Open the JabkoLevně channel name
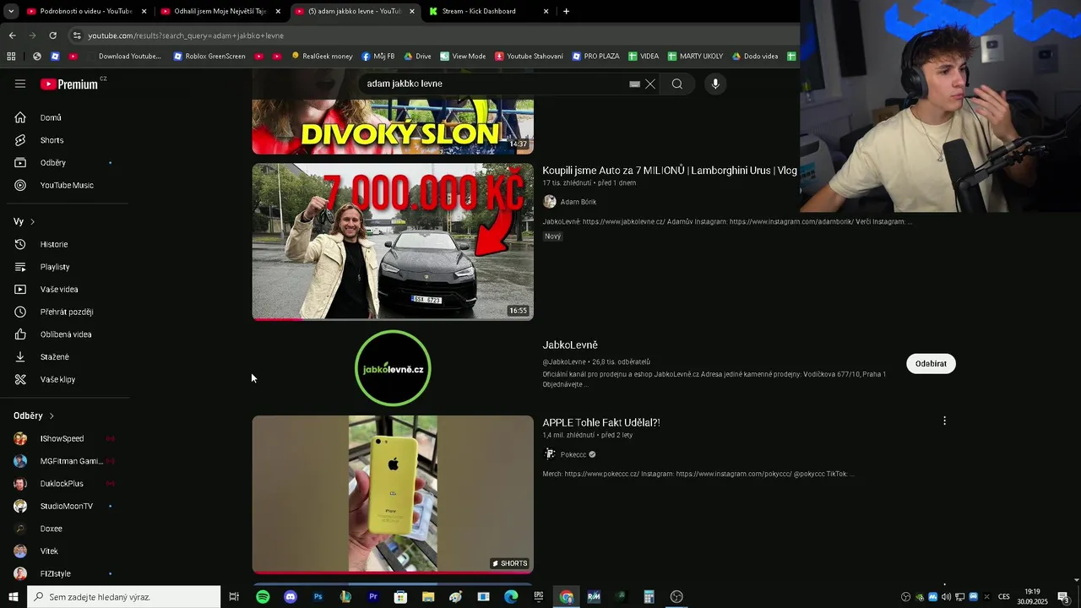The image size is (1081, 608). (570, 345)
